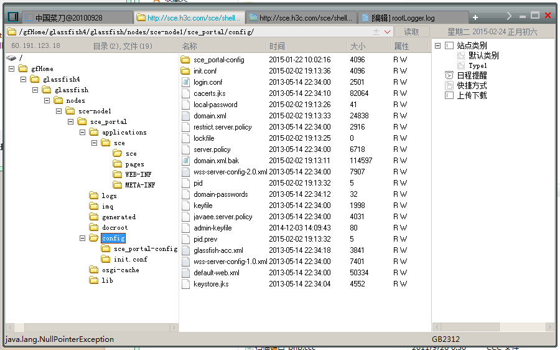The width and height of the screenshot is (560, 350).
Task: Select init.conf under config in the tree
Action: point(131,259)
